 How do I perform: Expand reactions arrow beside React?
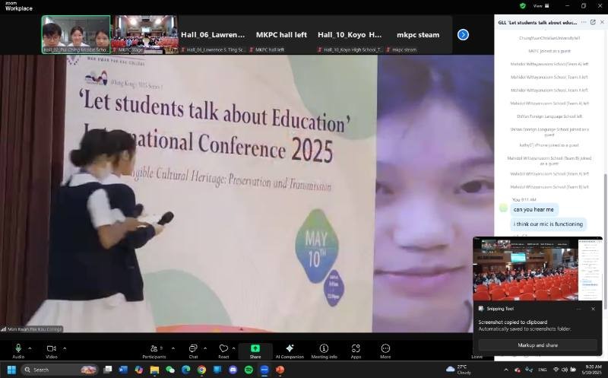[x=233, y=348]
